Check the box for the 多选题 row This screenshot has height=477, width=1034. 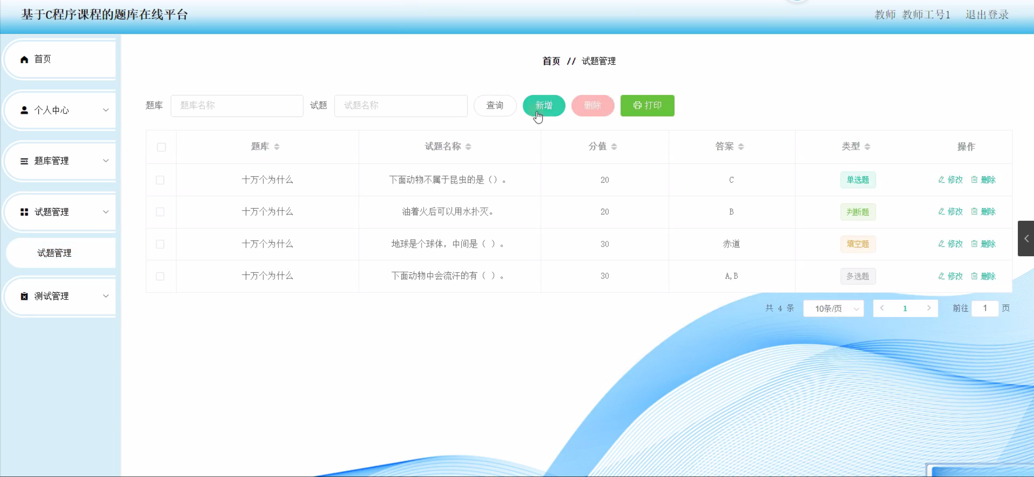160,276
